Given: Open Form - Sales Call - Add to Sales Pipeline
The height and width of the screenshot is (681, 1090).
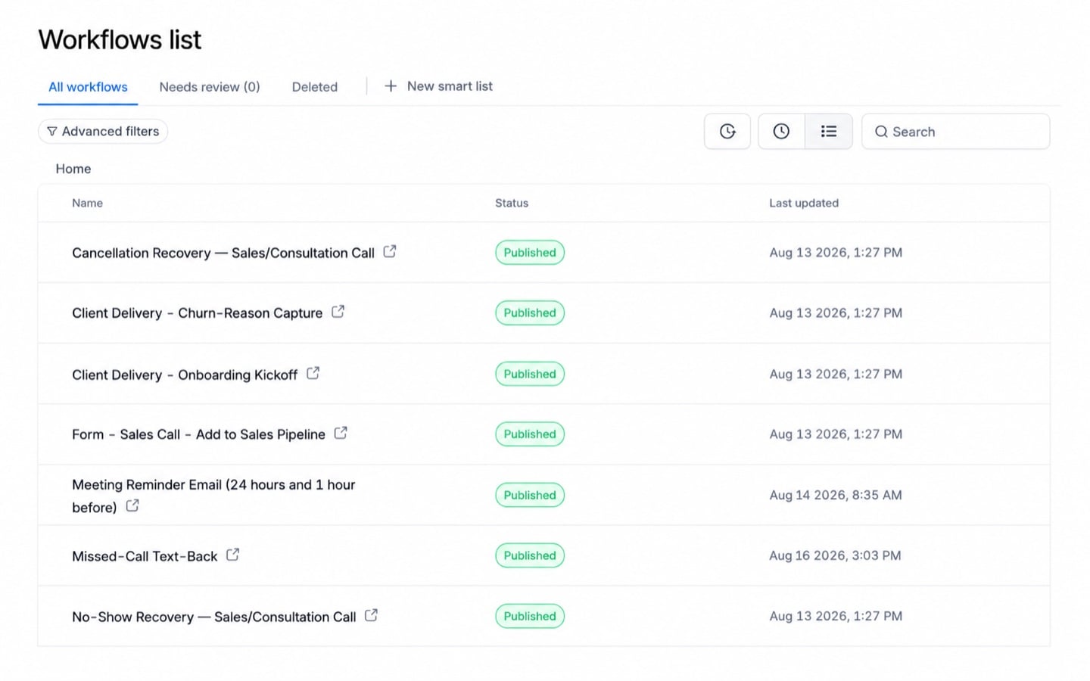Looking at the screenshot, I should tap(198, 434).
